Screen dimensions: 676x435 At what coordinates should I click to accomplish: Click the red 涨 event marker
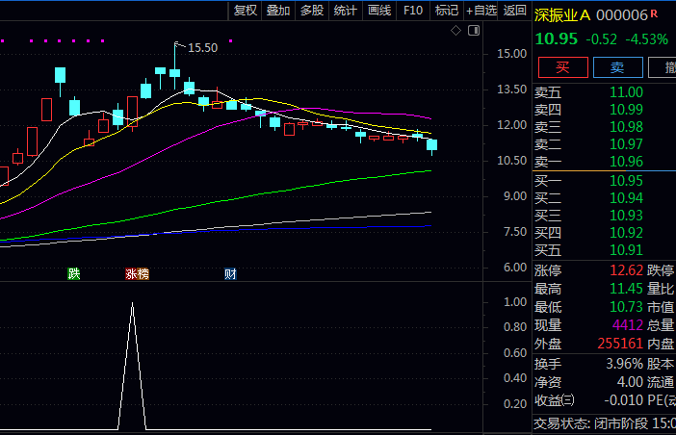[131, 273]
